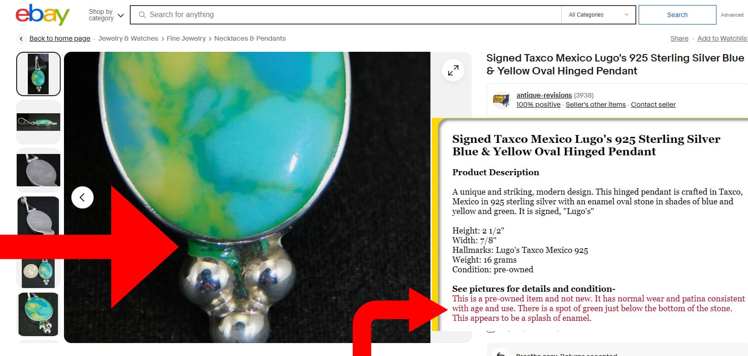
Task: Select the sideways pendant thumbnail
Action: (38, 122)
